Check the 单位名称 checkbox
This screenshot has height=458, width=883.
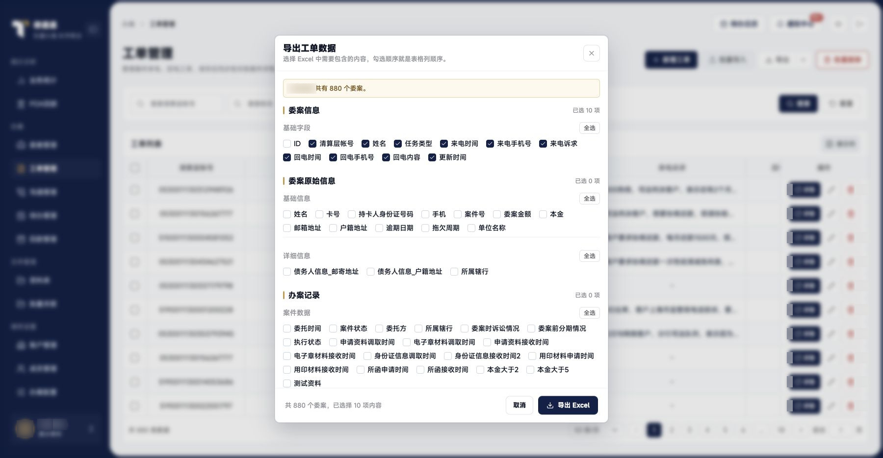tap(471, 228)
